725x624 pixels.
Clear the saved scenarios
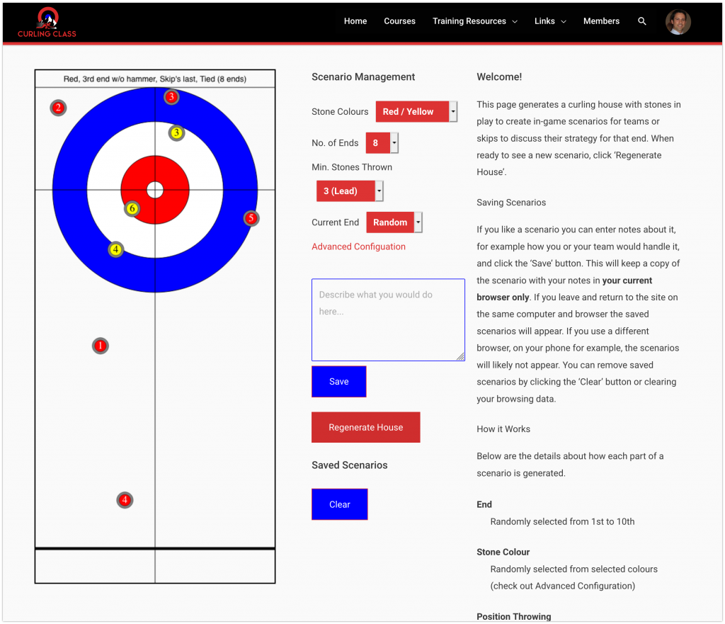pos(339,504)
